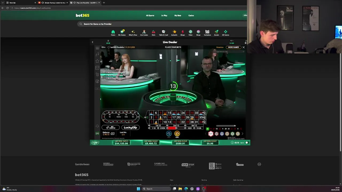342x192 pixels.
Task: Open the Live Casino category
Action: pos(144,33)
